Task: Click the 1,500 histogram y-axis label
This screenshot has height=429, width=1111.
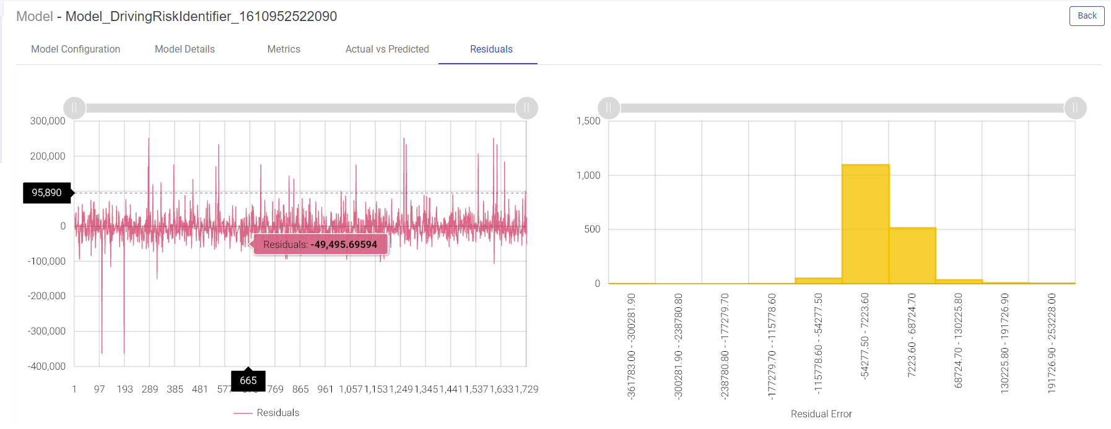Action: tap(588, 121)
